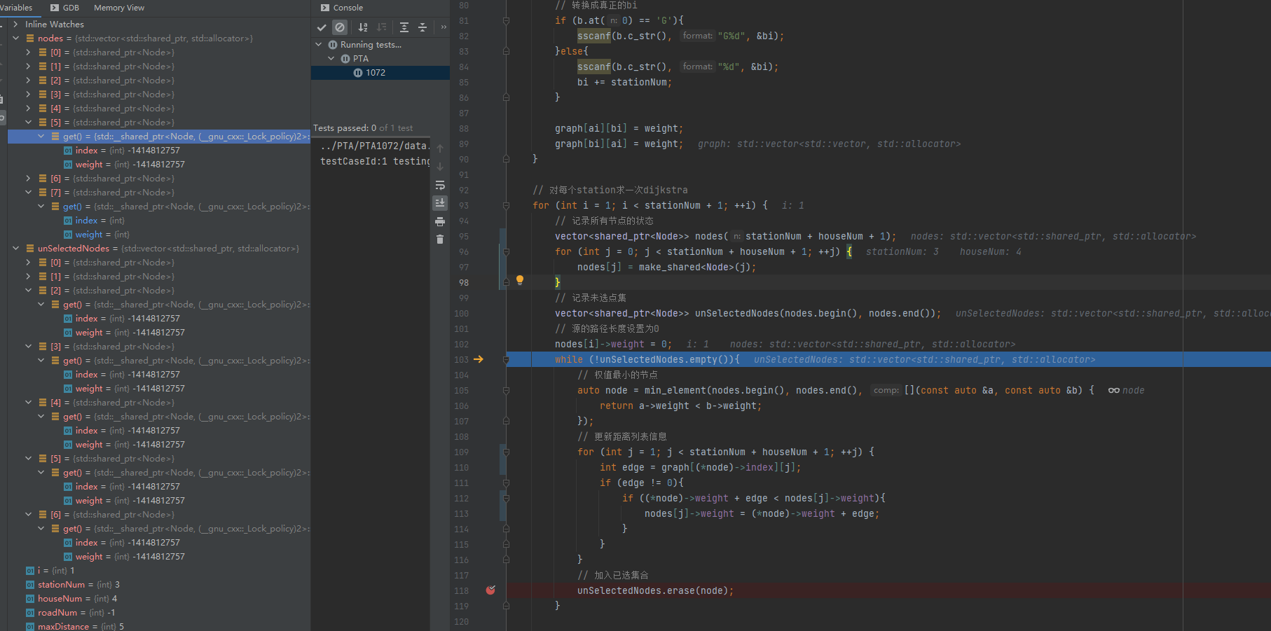Screen dimensions: 1271x631
Task: Click the 'comp:' parameter hint on line 105
Action: (x=886, y=390)
